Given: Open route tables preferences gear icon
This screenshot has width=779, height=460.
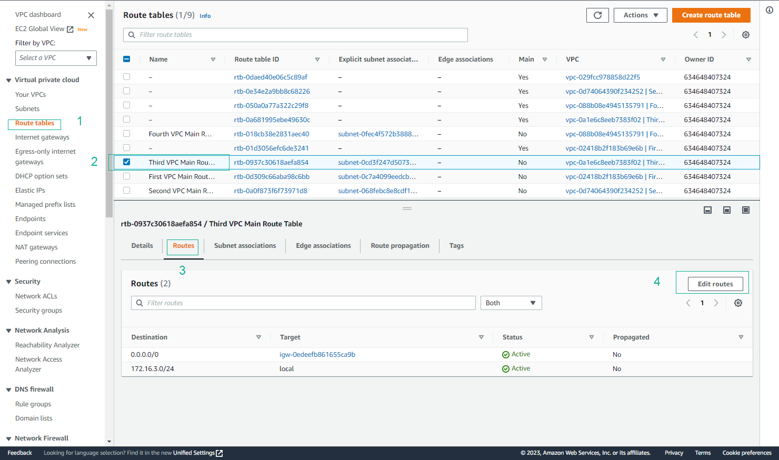Looking at the screenshot, I should click(746, 35).
